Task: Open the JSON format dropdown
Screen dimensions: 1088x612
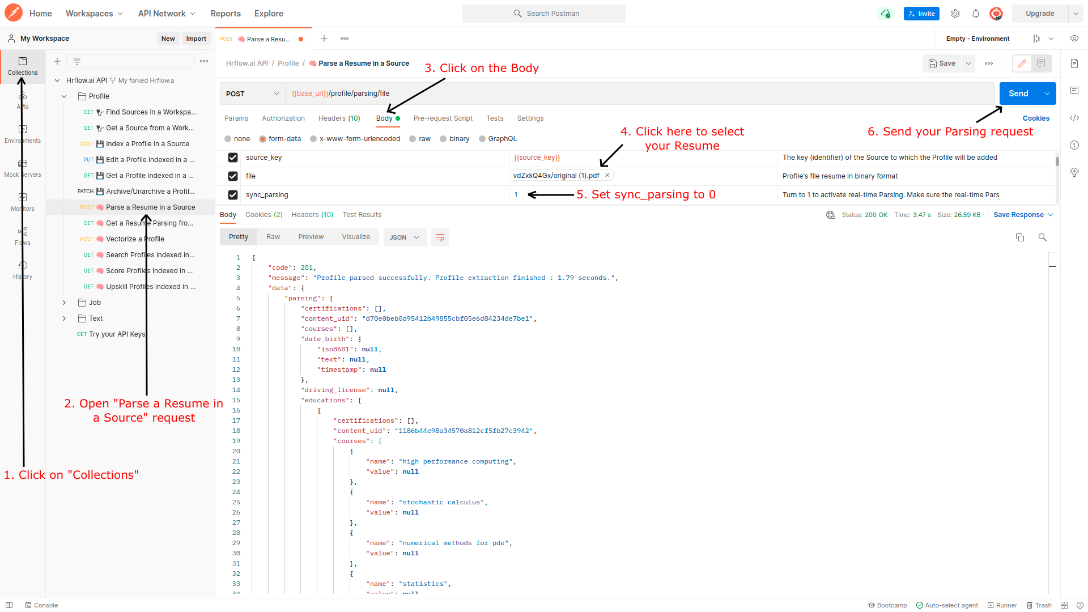Action: (404, 237)
